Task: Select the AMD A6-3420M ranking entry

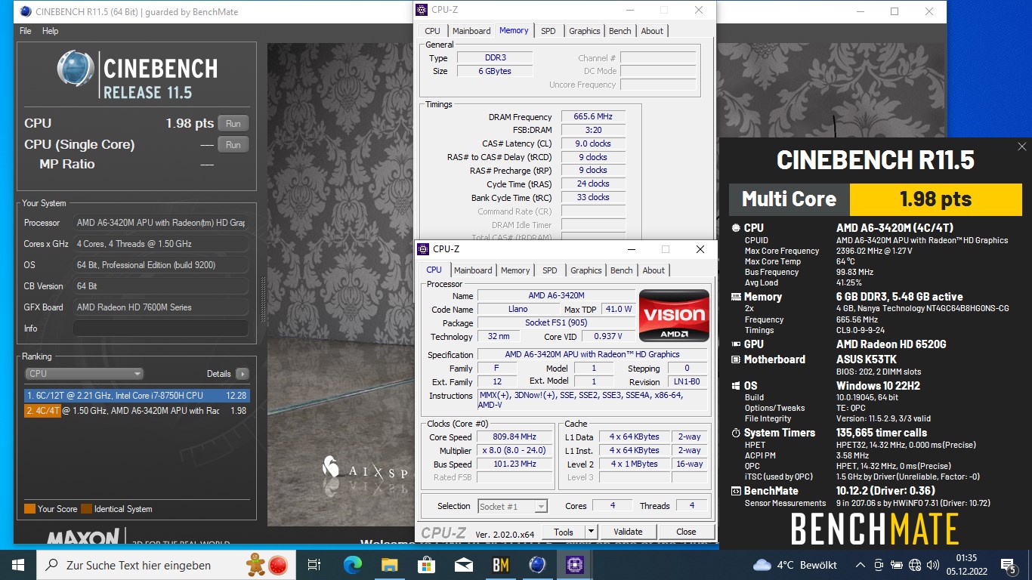Action: tap(135, 411)
